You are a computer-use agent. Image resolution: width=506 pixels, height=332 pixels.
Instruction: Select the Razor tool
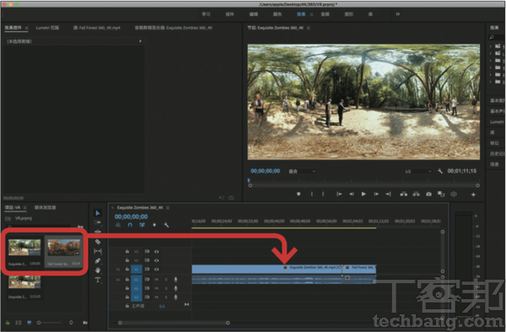pos(98,242)
